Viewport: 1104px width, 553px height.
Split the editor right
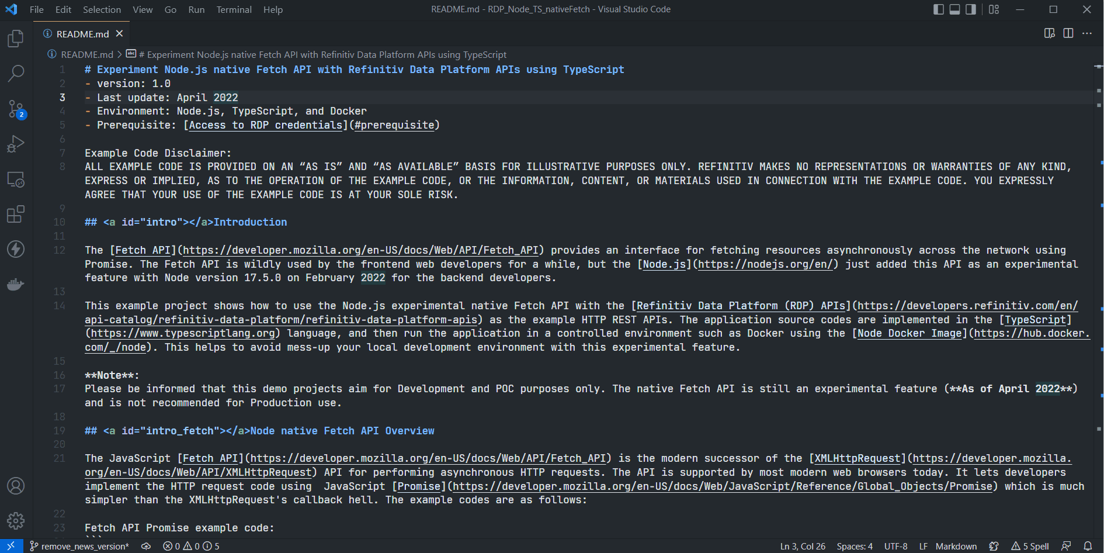(1068, 33)
